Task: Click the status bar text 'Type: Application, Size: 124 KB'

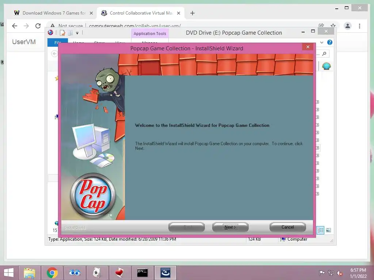Action: point(78,239)
